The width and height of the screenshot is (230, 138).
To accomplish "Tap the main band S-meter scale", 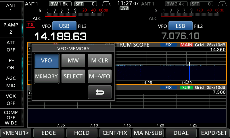I will tap(62, 10).
